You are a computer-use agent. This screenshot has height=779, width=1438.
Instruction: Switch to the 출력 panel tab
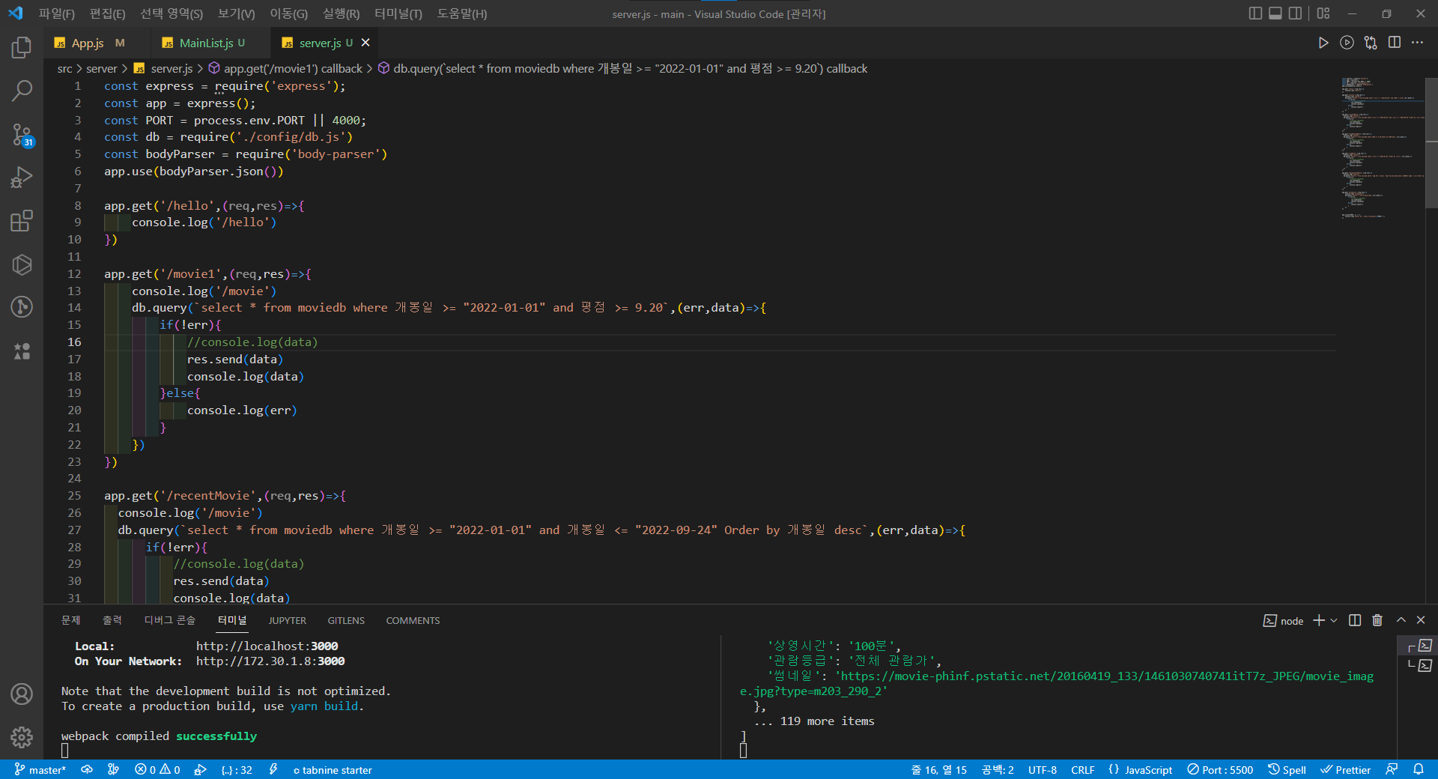112,620
